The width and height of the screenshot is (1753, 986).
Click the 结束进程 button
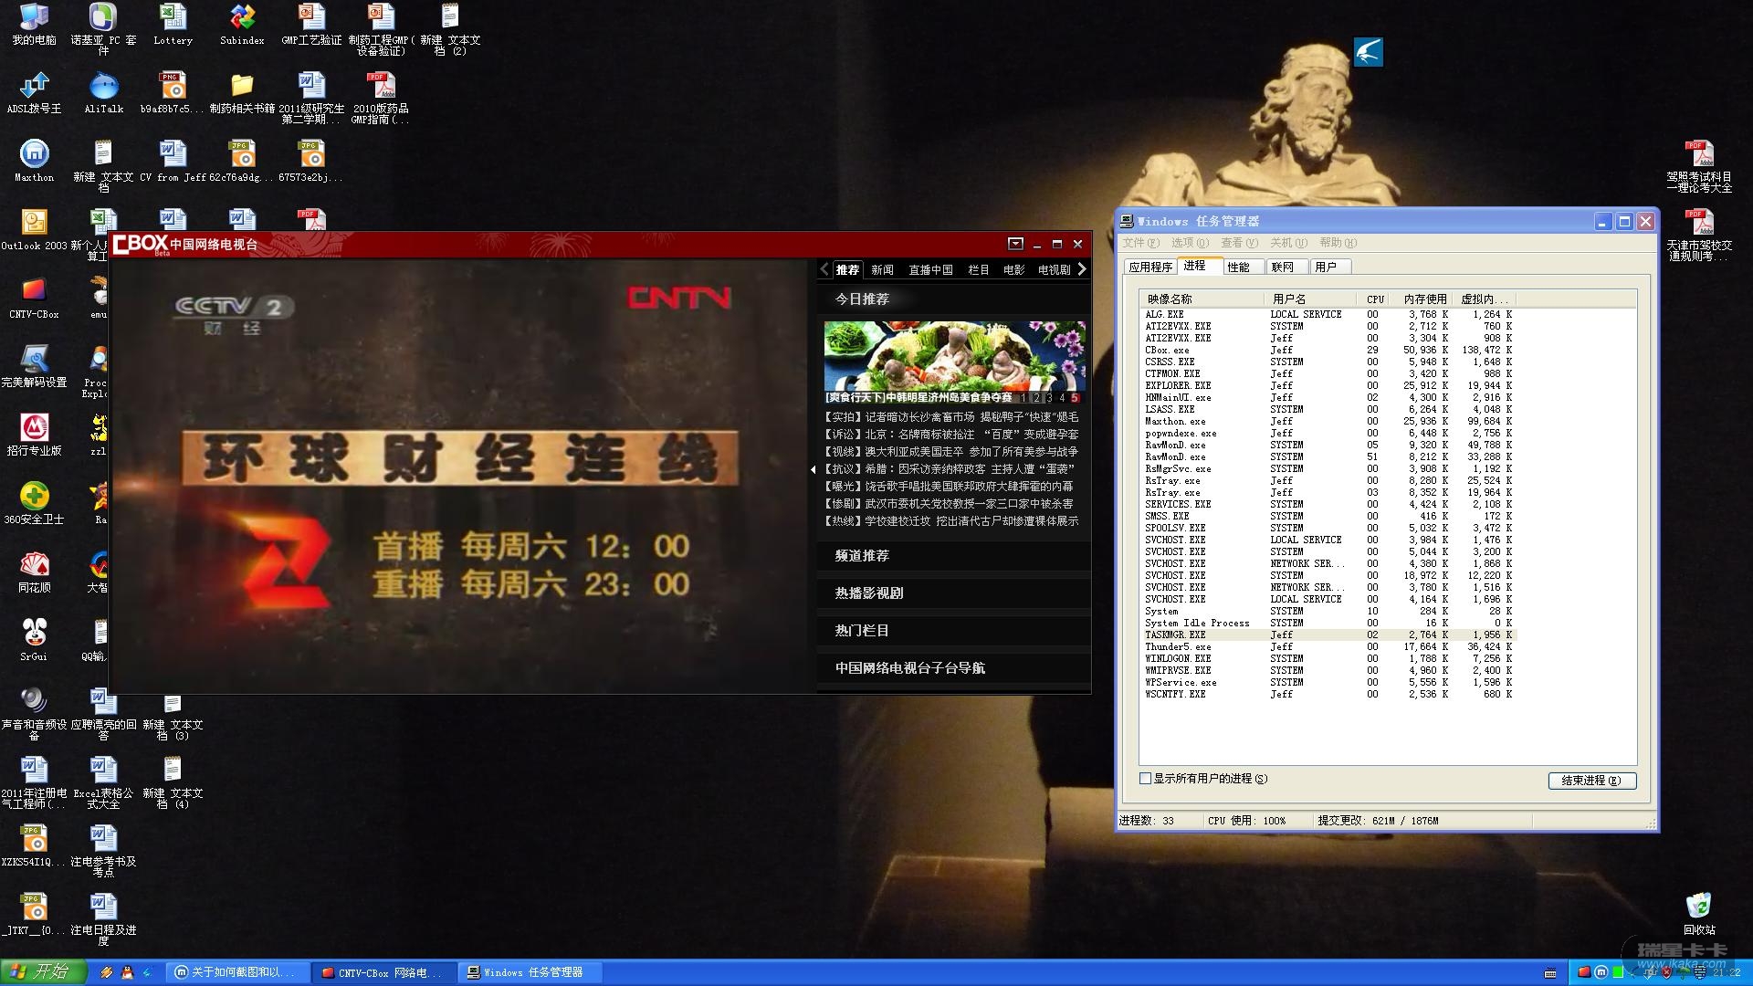tap(1591, 781)
